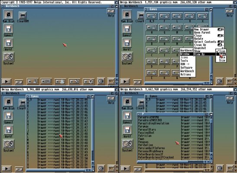Screen dimensions: 237x173
Task: Select the S row in Games list view
Action: (58, 159)
